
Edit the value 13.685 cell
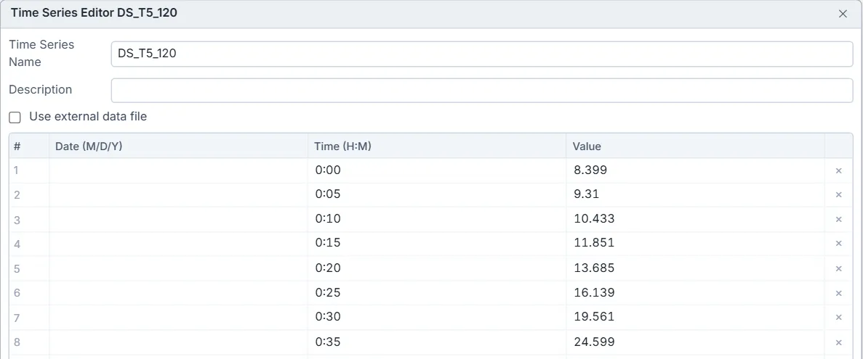(x=696, y=268)
